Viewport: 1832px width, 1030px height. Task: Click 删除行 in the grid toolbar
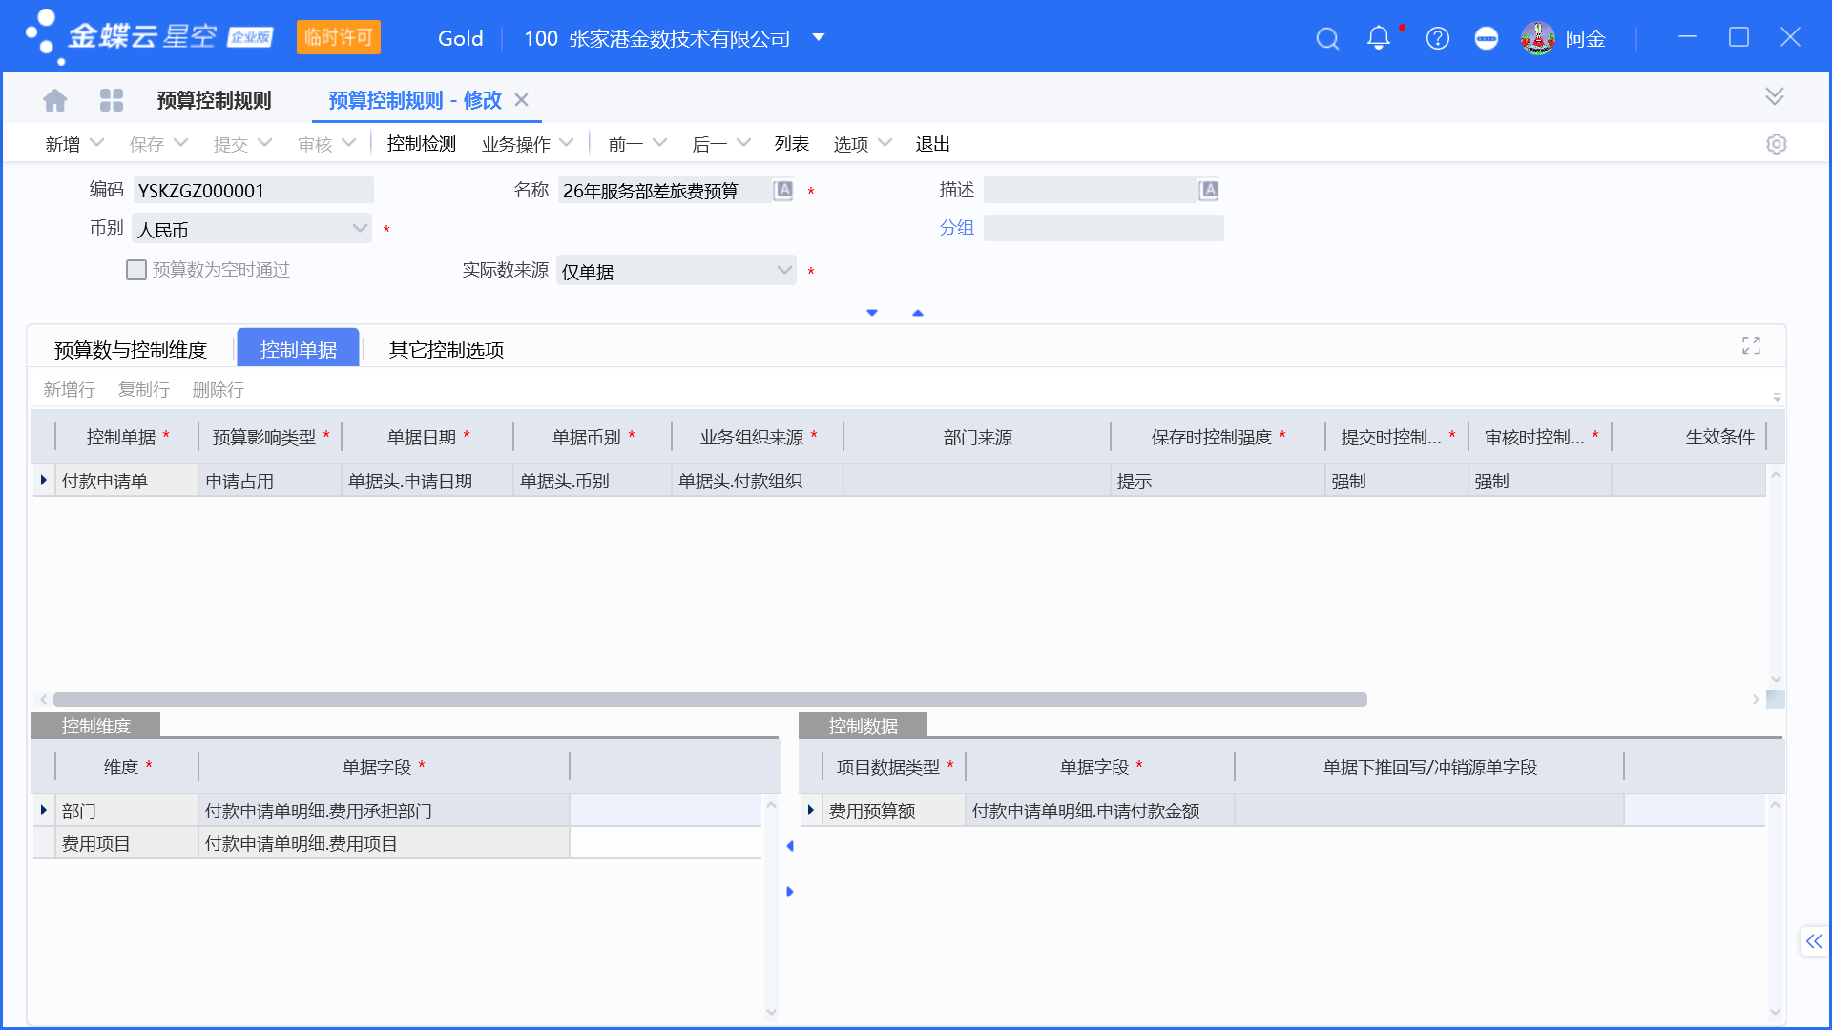[219, 390]
